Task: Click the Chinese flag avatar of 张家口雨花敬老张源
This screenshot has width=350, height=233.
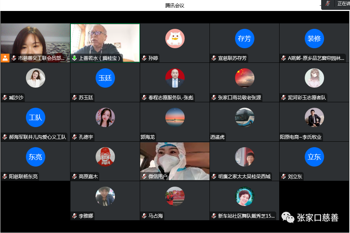Action: (245, 78)
